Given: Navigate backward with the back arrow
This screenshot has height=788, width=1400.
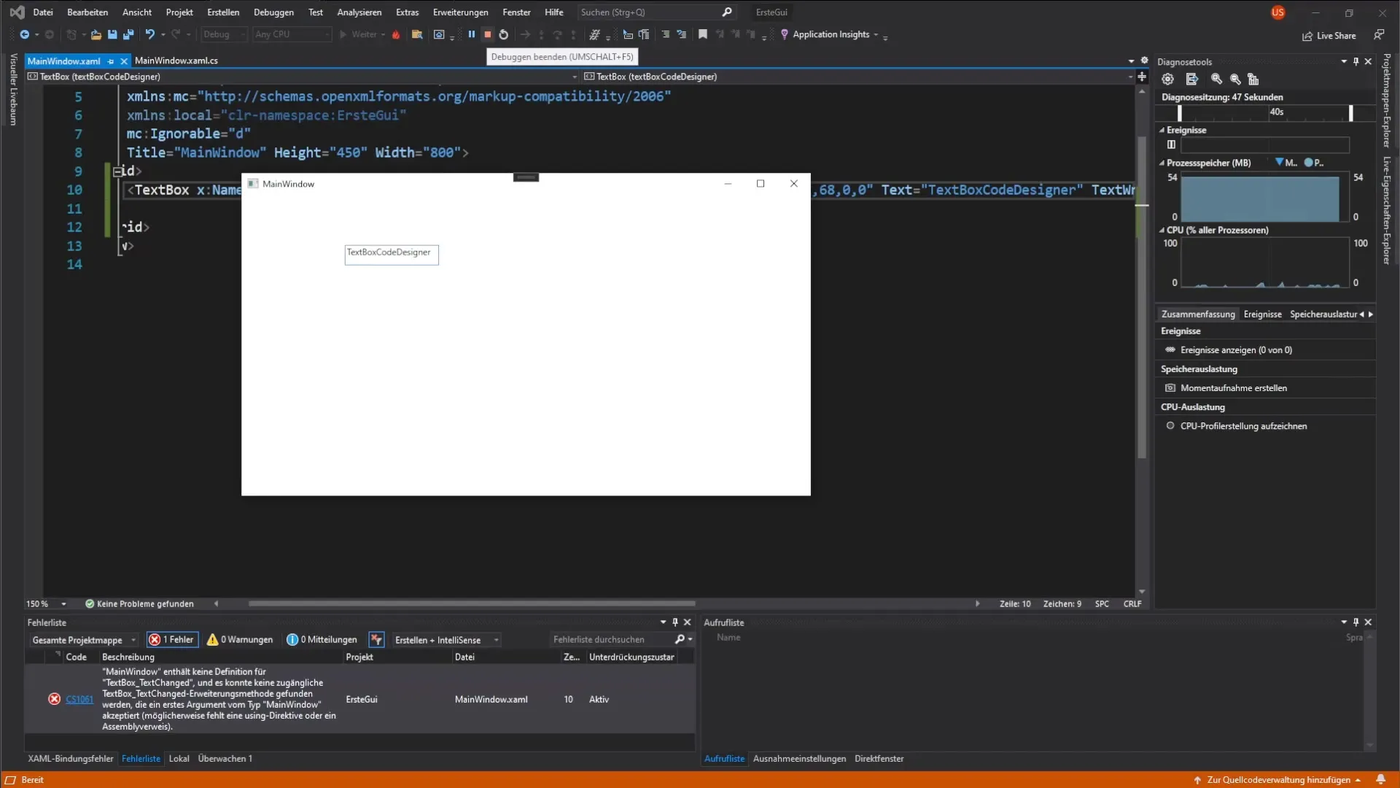Looking at the screenshot, I should 24,34.
